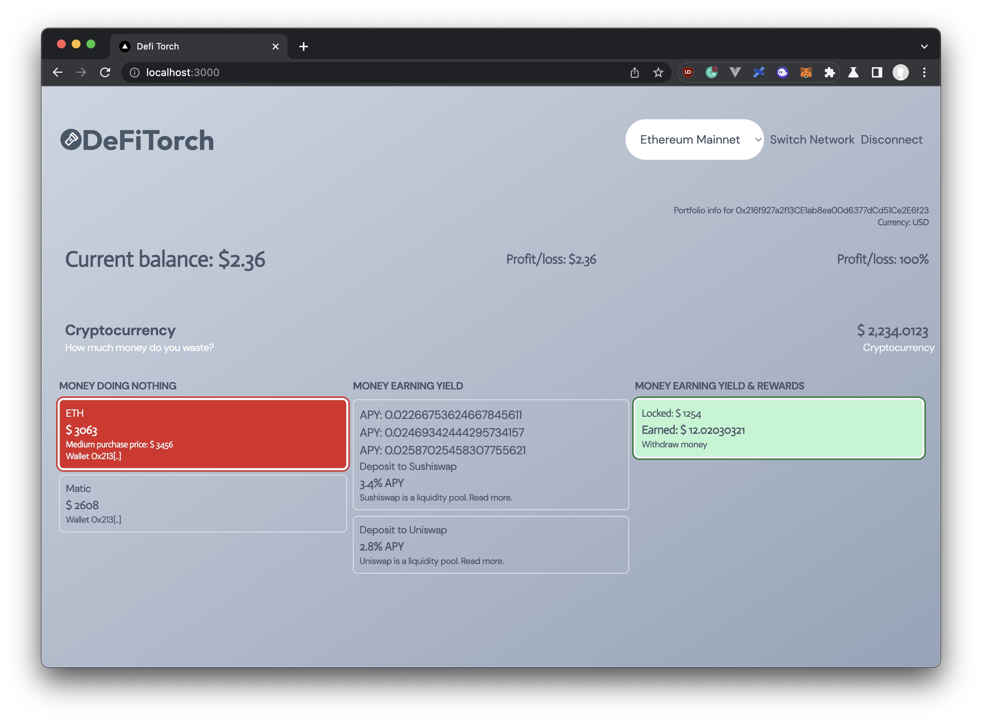
Task: Click MONEY EARNING YIELD & REWARDS header
Action: [x=720, y=386]
